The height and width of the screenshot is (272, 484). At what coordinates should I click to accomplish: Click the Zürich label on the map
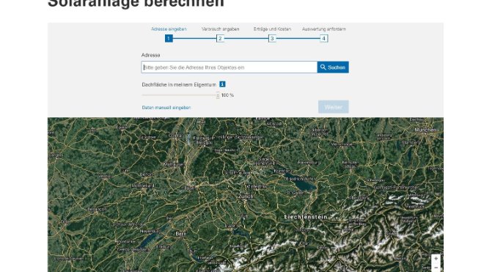pos(246,196)
